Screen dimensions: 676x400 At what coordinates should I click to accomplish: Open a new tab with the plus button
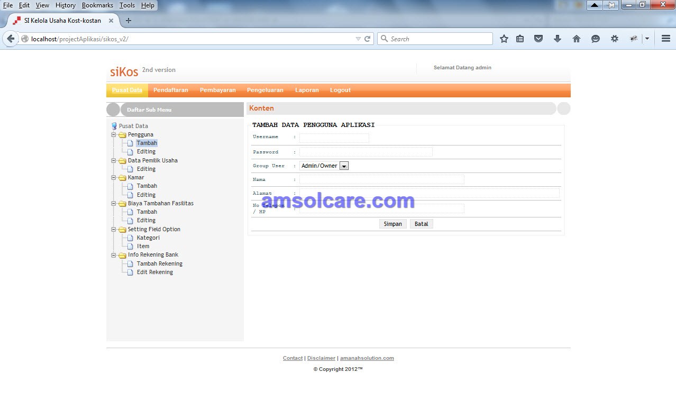click(x=129, y=21)
